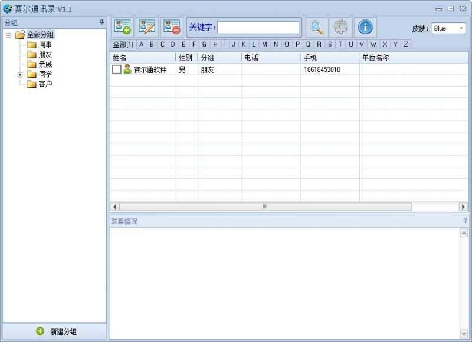The image size is (472, 342).
Task: Pin the 分组 panel with pushpin icon
Action: pos(102,22)
